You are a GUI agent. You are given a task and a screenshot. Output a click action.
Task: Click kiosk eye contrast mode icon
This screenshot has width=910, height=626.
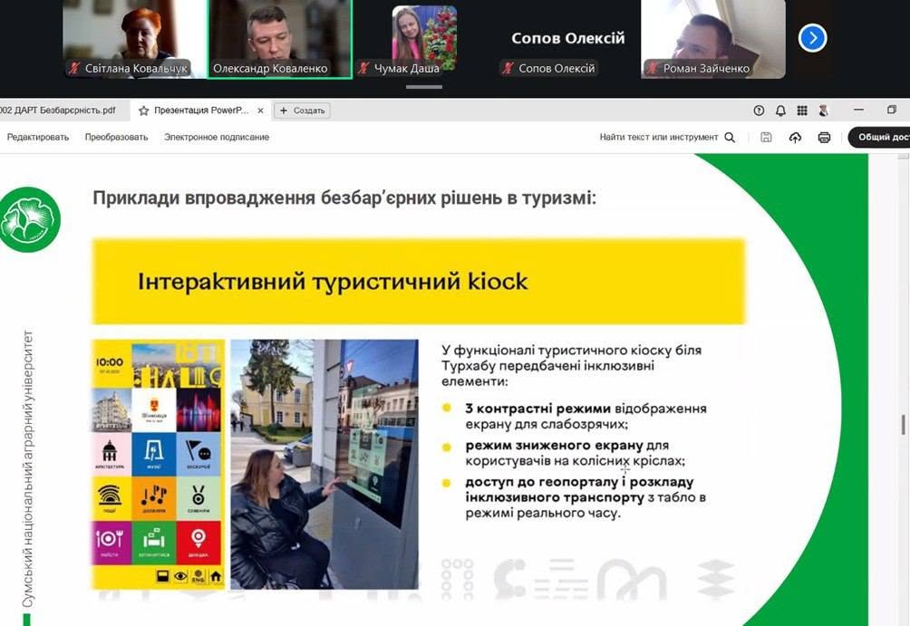[180, 576]
